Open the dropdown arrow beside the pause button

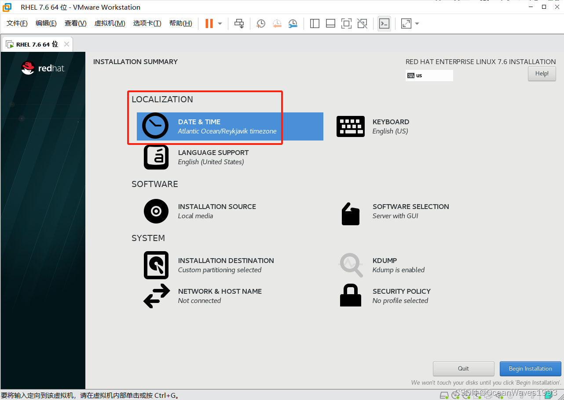tap(220, 23)
